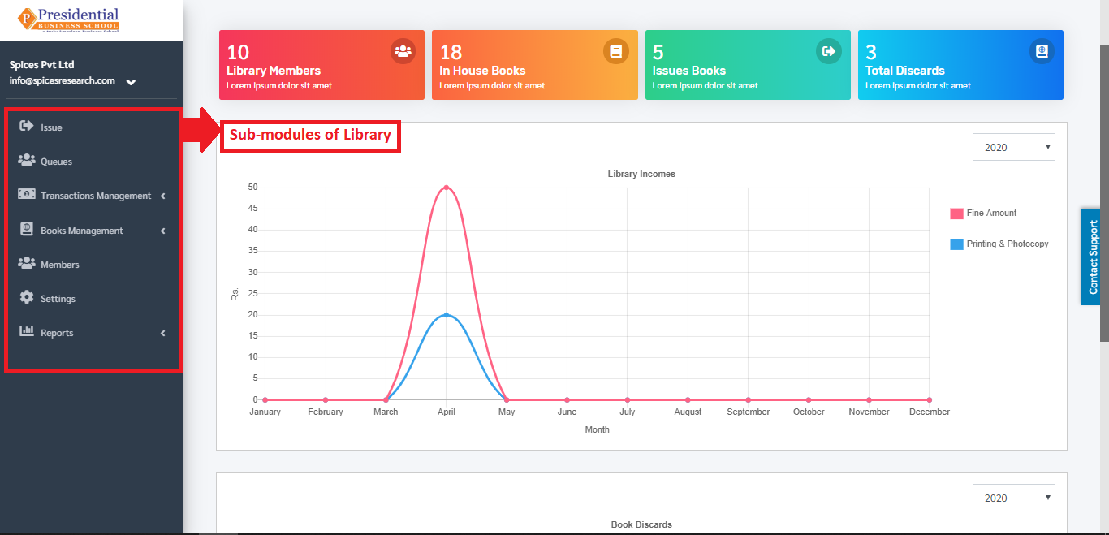The image size is (1109, 535).
Task: Open Library Incomes year dropdown
Action: [x=1014, y=147]
